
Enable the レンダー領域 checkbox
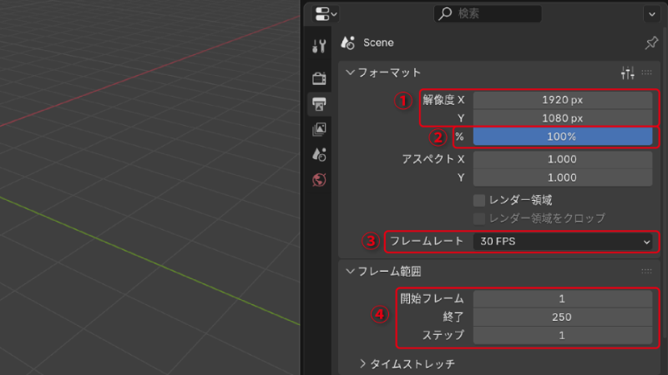pyautogui.click(x=479, y=200)
